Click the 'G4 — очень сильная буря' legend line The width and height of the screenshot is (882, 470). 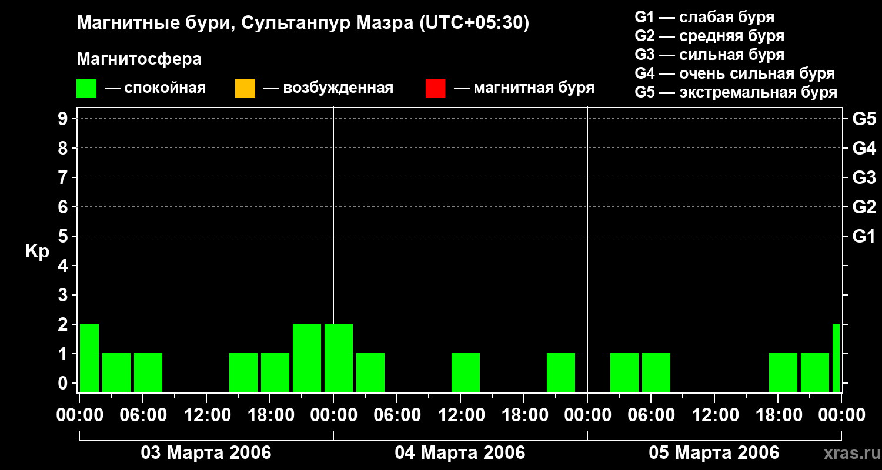point(735,73)
